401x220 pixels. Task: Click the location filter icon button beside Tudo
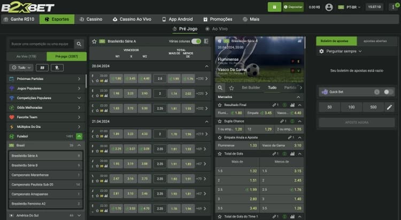(x=57, y=68)
